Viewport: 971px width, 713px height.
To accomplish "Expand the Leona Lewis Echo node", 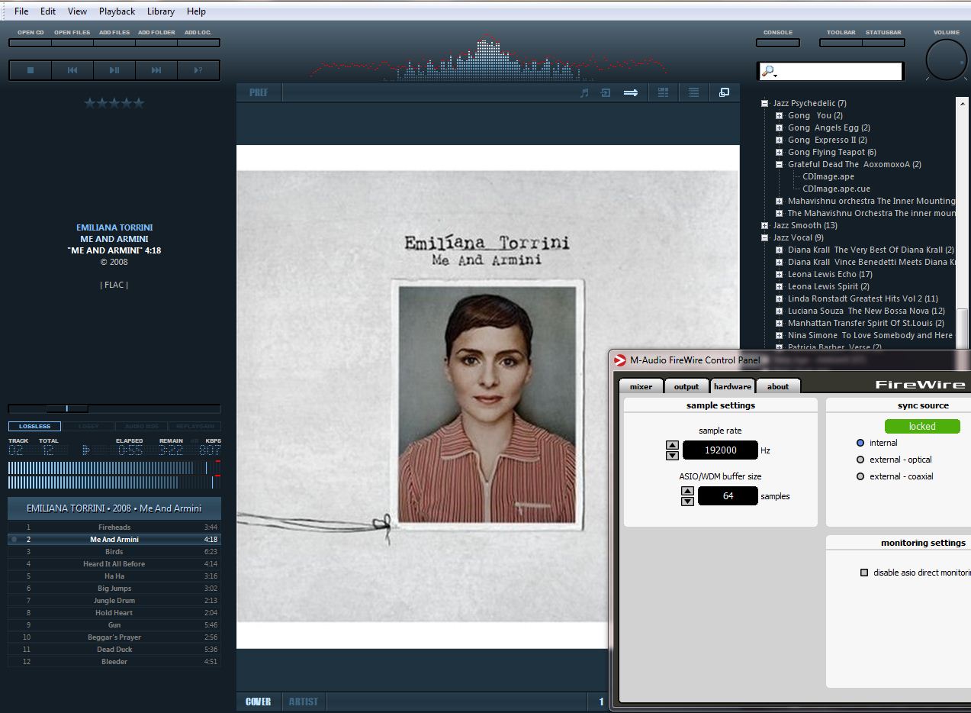I will [780, 274].
